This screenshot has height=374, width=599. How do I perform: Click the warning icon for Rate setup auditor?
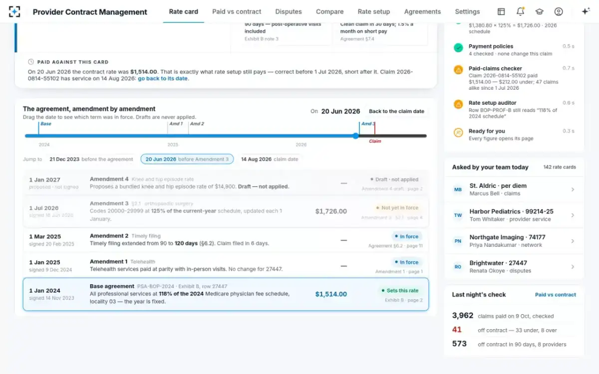pyautogui.click(x=458, y=105)
